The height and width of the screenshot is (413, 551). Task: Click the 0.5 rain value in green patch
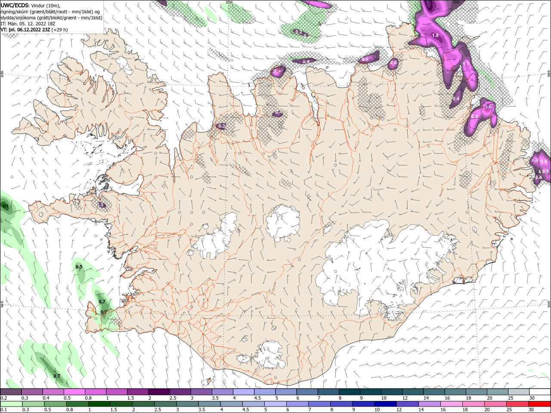point(79,267)
